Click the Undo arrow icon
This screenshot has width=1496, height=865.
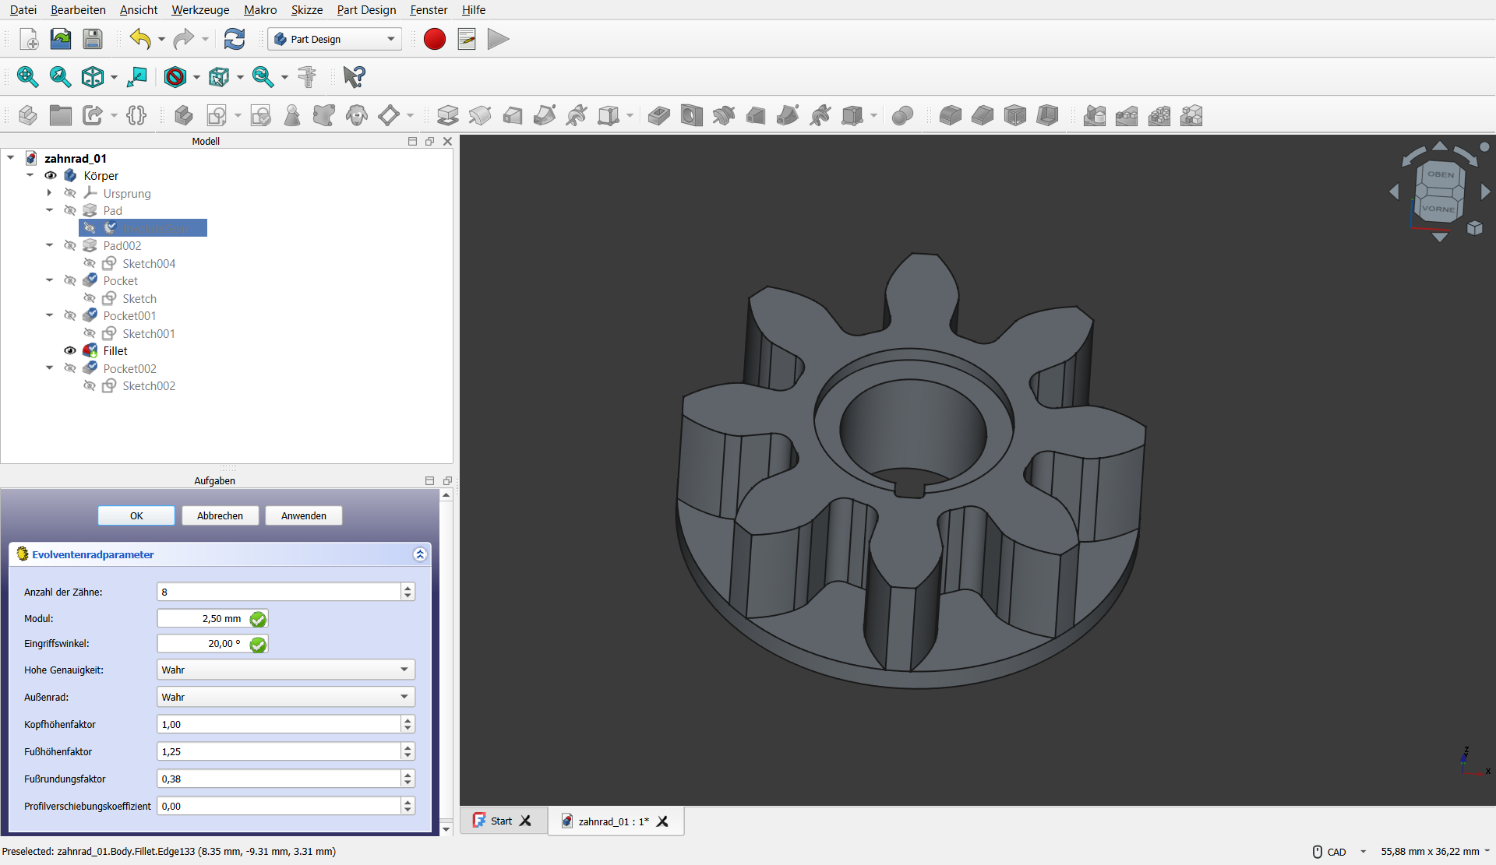click(140, 39)
